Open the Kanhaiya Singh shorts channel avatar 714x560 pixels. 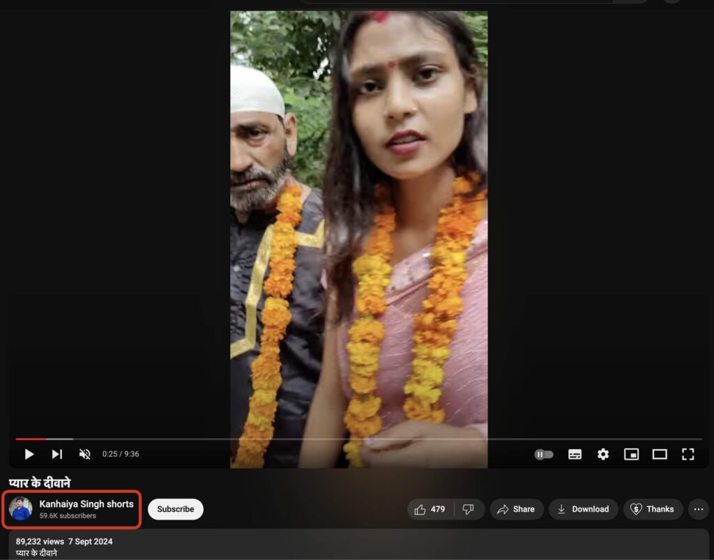(20, 508)
